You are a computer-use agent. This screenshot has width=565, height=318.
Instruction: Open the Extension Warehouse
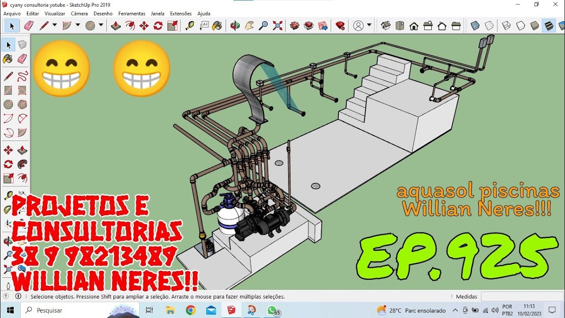[309, 26]
